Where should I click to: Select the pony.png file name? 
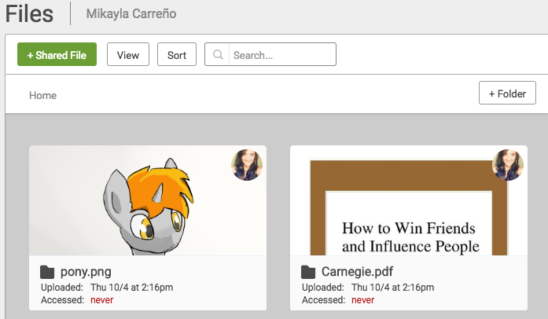click(x=86, y=272)
